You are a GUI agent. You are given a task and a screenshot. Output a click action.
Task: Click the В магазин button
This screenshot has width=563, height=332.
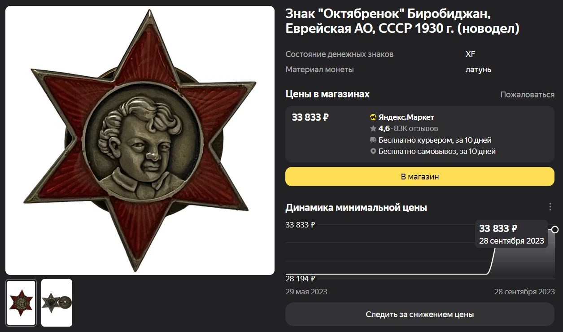coord(420,176)
